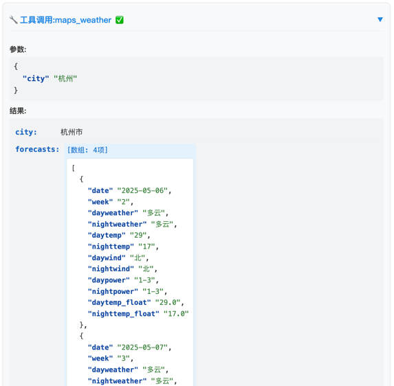Select the week value "3"
The height and width of the screenshot is (386, 394).
point(124,359)
